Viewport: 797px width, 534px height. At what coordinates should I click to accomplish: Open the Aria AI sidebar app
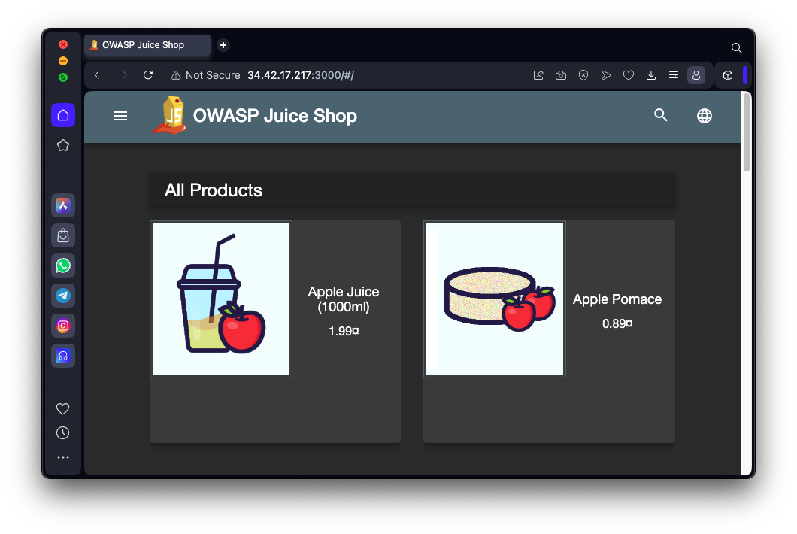[x=63, y=205]
